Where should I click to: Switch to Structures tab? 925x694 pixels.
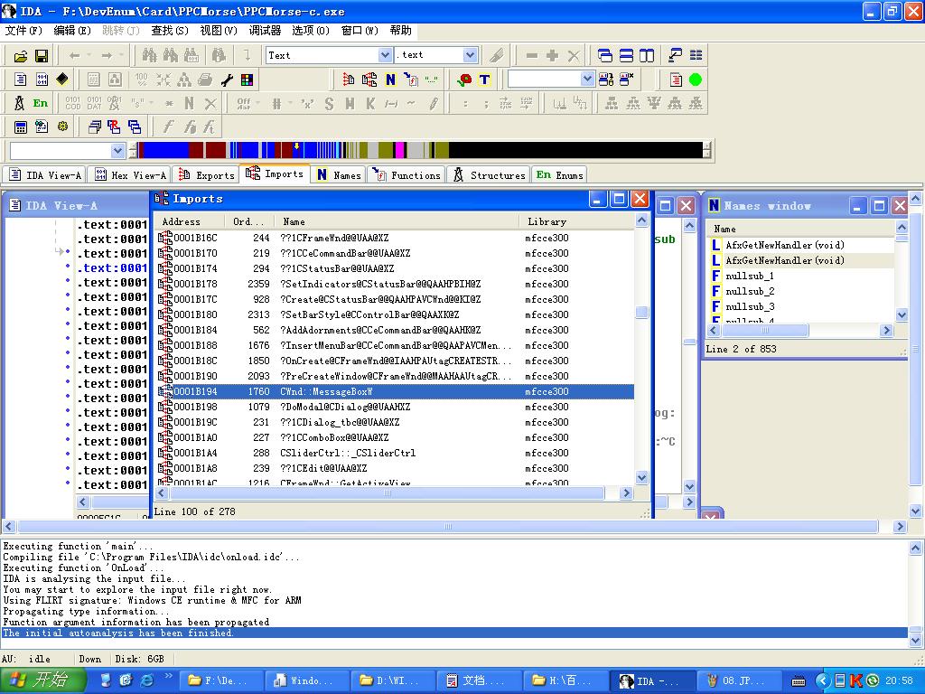(x=489, y=175)
